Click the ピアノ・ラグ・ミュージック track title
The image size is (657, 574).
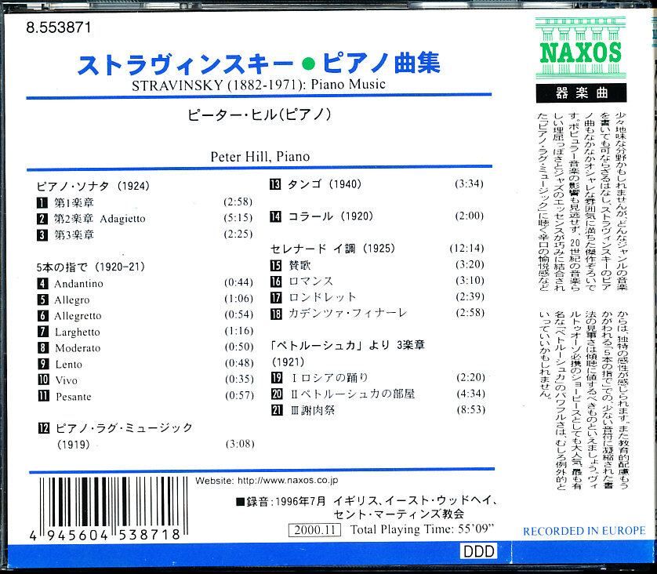pos(124,428)
